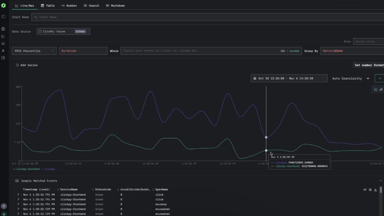Screen dimensions: 384x216
Task: Toggle clickpy series in legend
Action: click(x=48, y=169)
